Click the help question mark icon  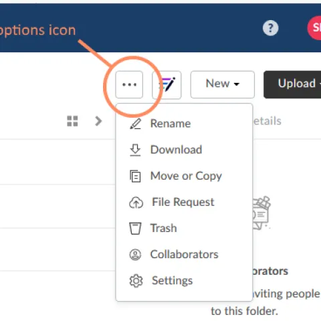point(270,28)
